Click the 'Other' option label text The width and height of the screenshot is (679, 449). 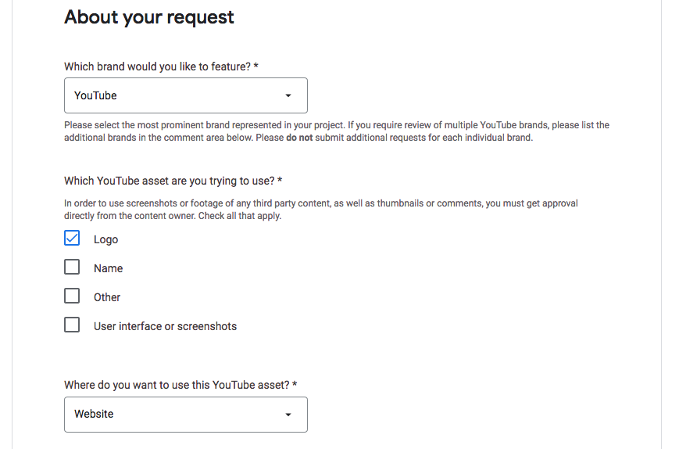[x=107, y=297]
